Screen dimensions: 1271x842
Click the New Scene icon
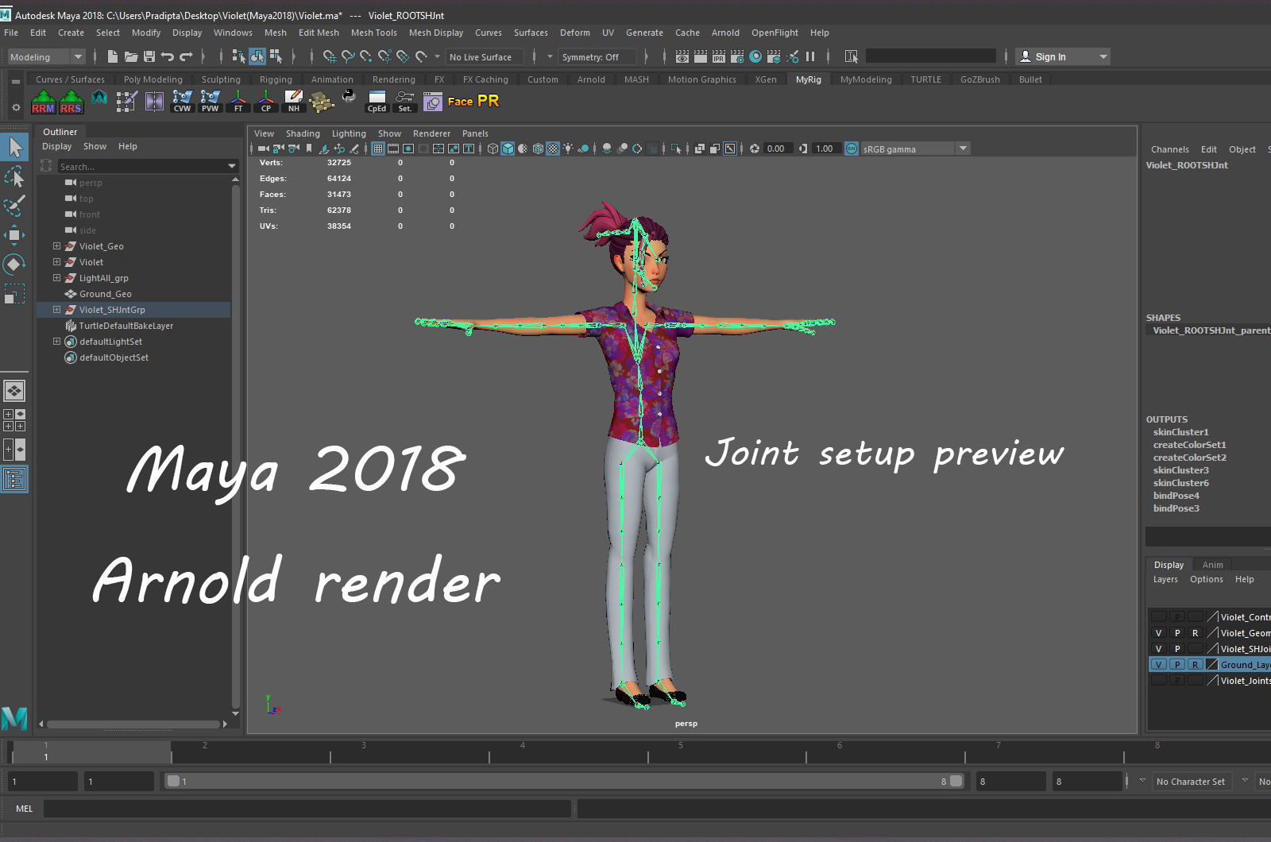coord(113,56)
